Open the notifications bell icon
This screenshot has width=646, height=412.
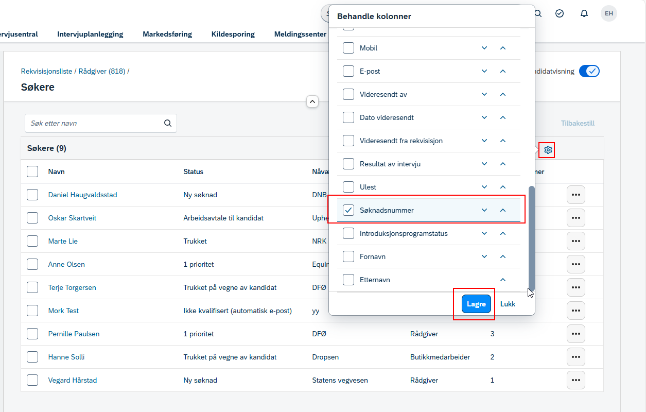[584, 13]
